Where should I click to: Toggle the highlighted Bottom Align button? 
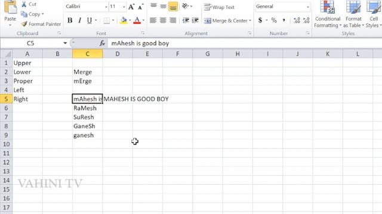click(x=173, y=7)
